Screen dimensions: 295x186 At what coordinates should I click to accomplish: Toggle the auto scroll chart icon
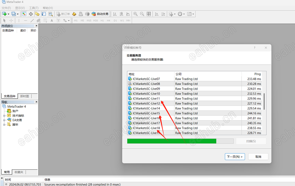click(x=157, y=14)
